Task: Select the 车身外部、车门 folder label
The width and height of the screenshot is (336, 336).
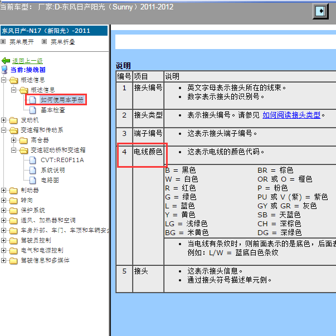Action: point(65,230)
